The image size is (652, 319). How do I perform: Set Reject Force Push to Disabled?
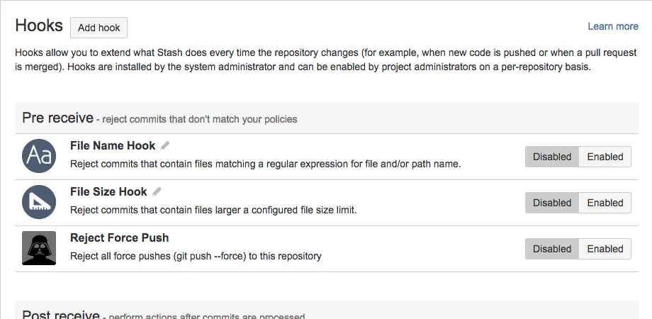[x=552, y=249]
